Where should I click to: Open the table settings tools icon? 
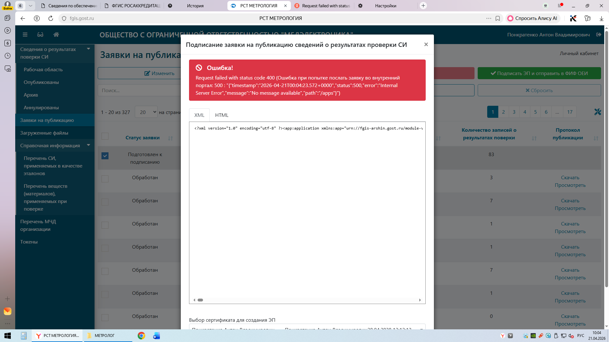pyautogui.click(x=598, y=112)
